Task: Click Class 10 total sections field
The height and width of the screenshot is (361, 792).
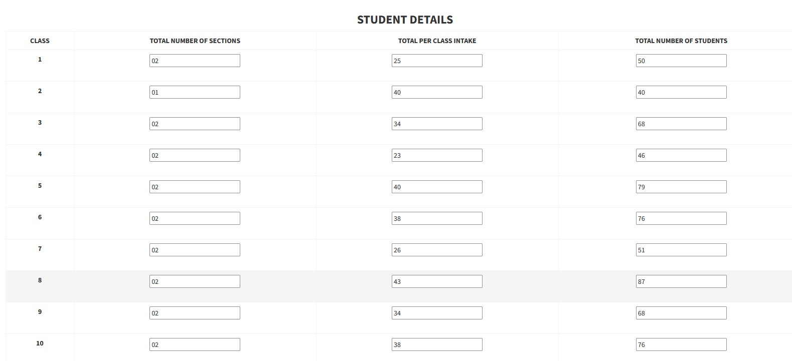Action: click(x=195, y=344)
